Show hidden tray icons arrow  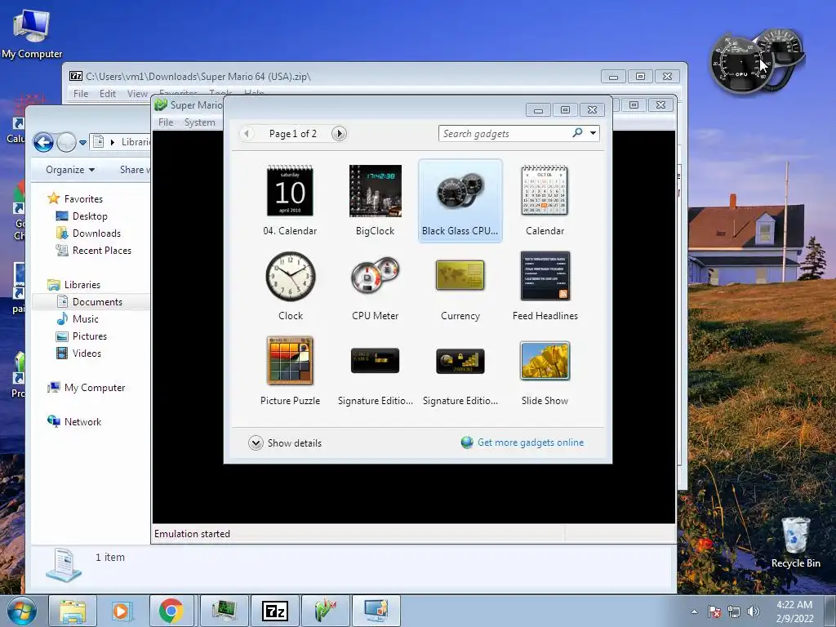(694, 611)
